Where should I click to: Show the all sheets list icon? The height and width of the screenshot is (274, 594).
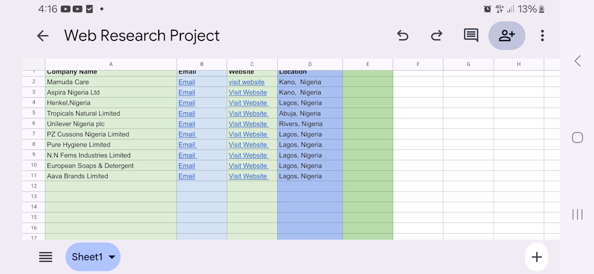46,257
